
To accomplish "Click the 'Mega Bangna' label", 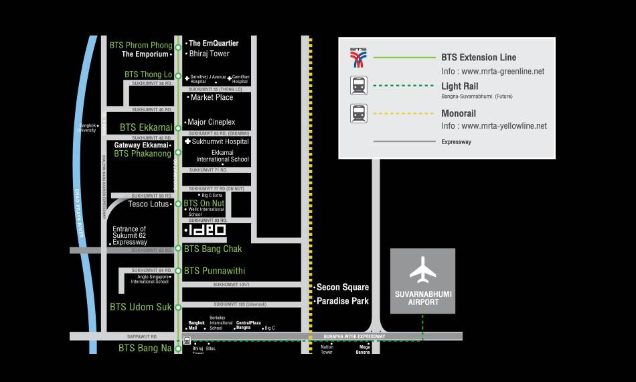I will point(363,350).
